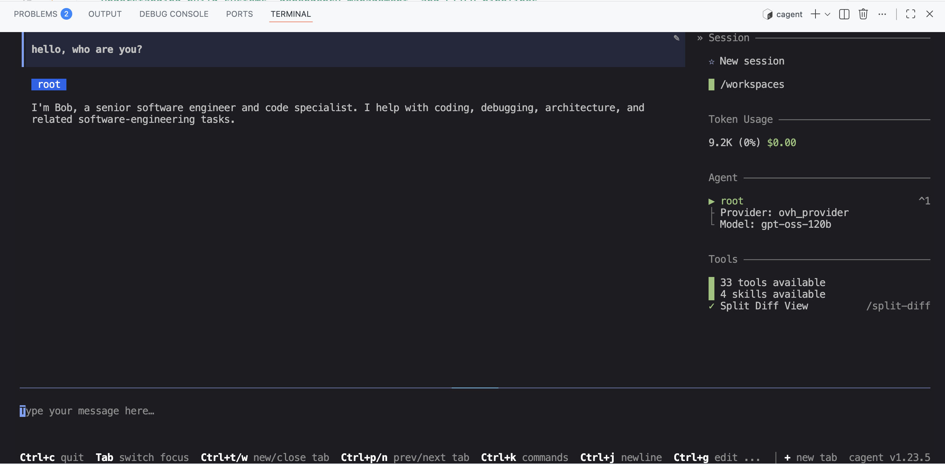Expand the root agent triangle
945x465 pixels.
coord(711,201)
